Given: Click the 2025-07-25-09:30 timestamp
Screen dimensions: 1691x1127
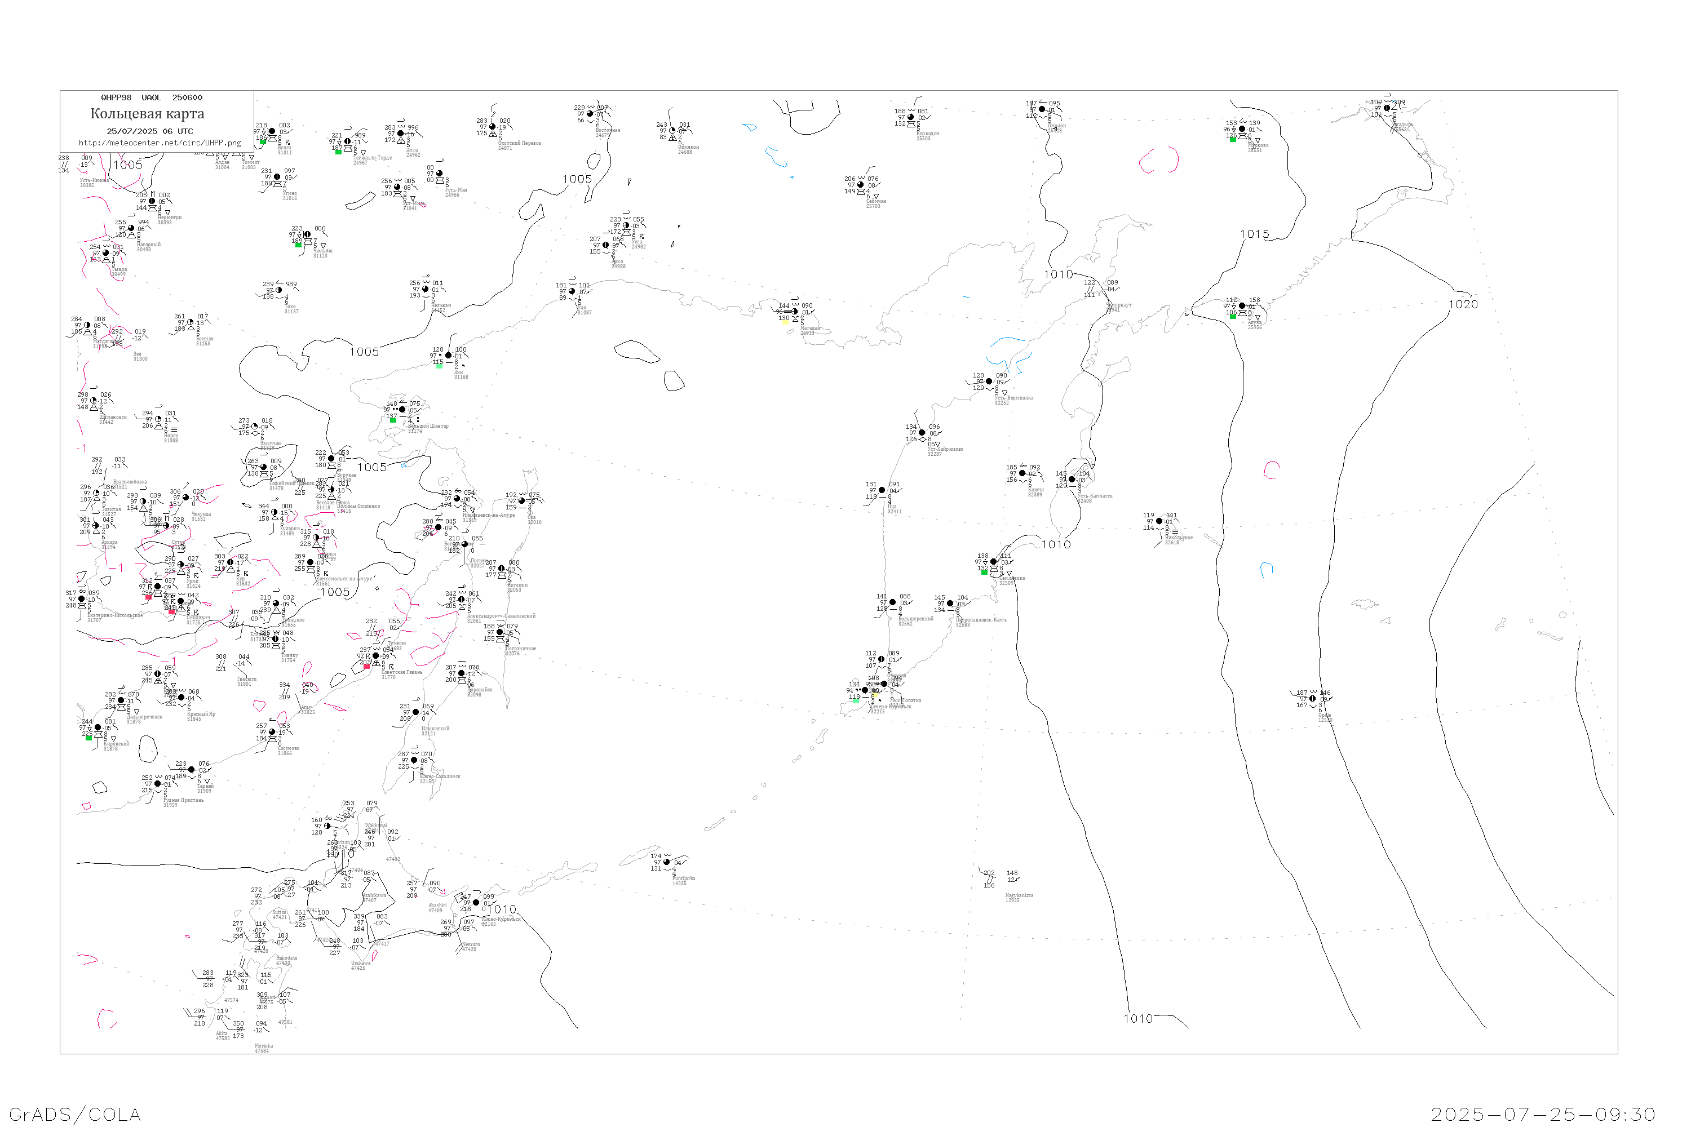Looking at the screenshot, I should coord(1543,1115).
